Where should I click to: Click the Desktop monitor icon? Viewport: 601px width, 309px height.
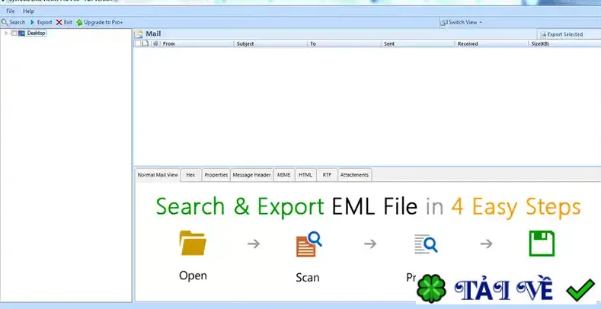click(x=21, y=33)
